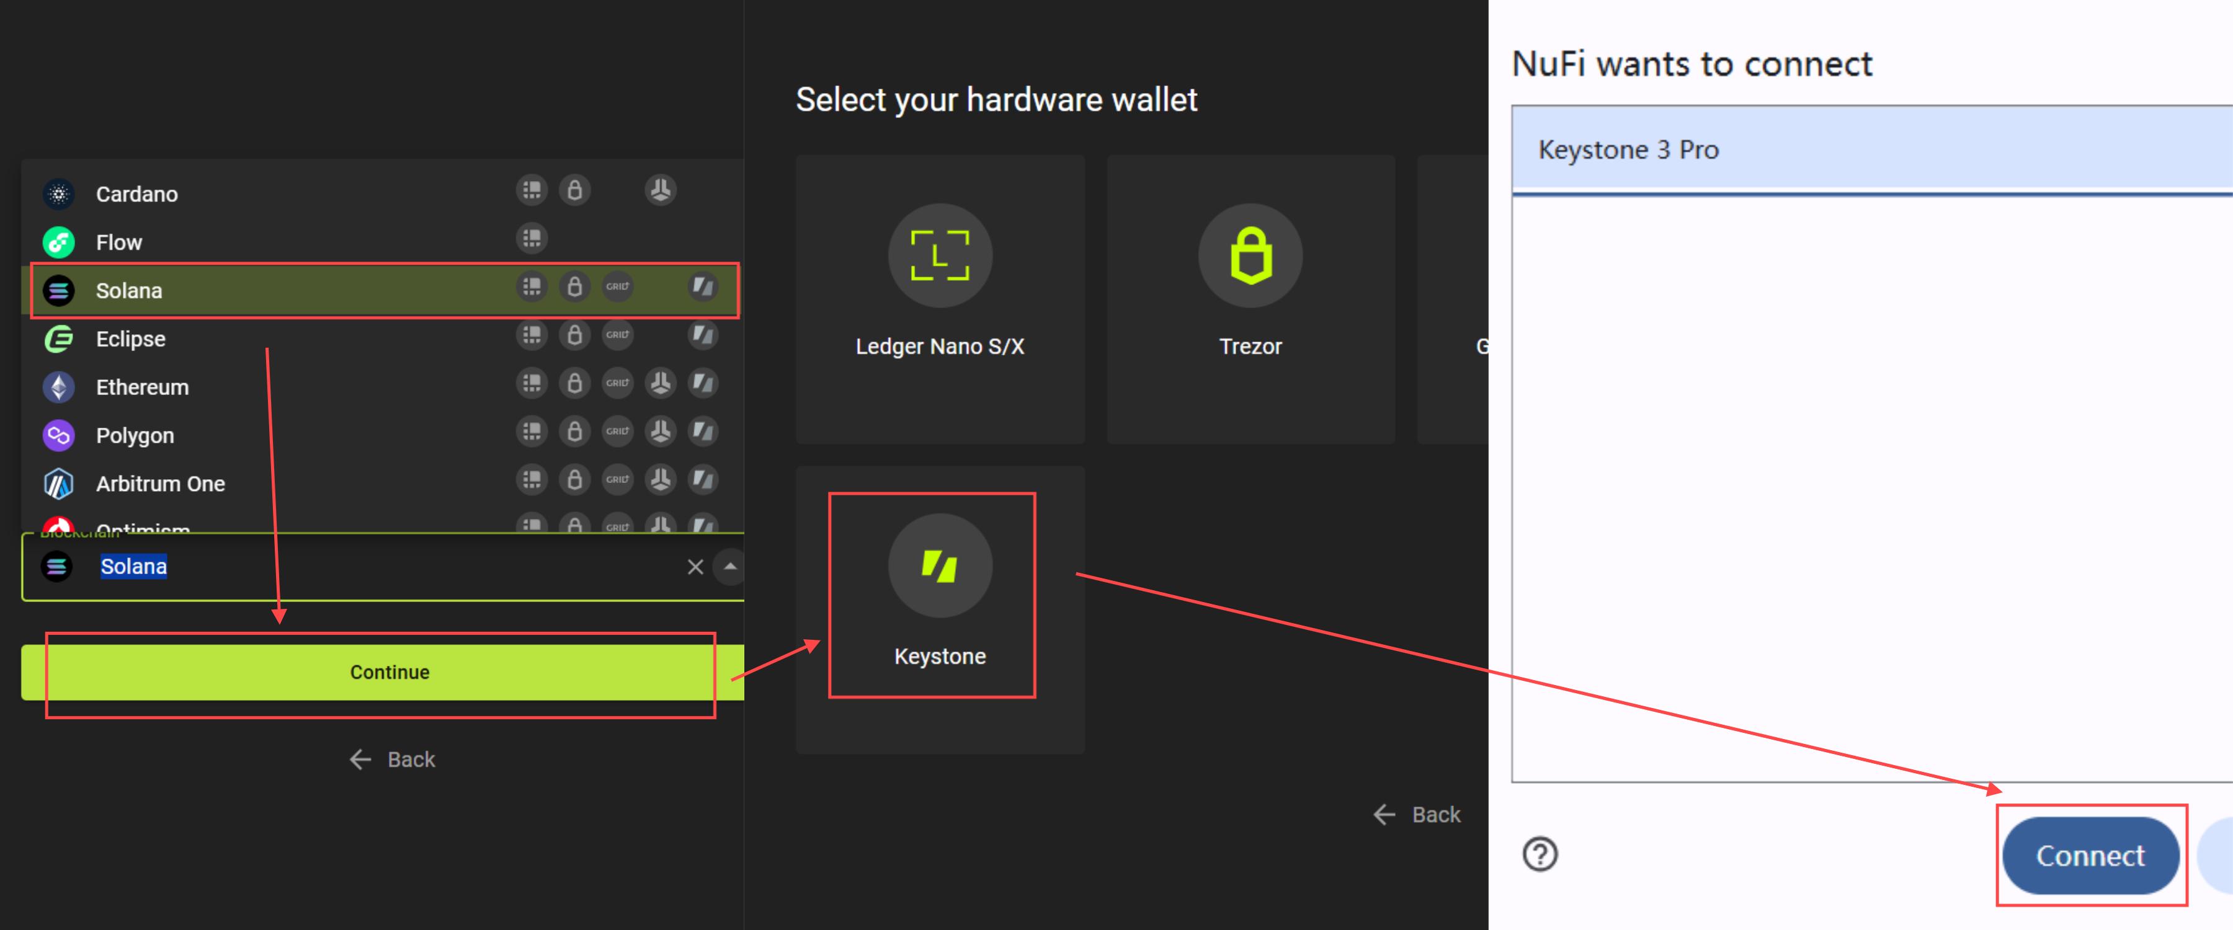Select Flow from blockchain list

(x=118, y=242)
